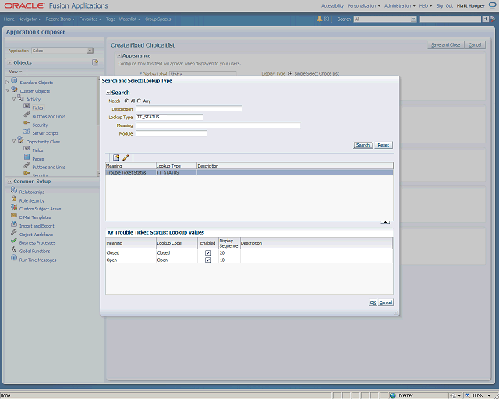Open the Watchlist menu

click(130, 19)
